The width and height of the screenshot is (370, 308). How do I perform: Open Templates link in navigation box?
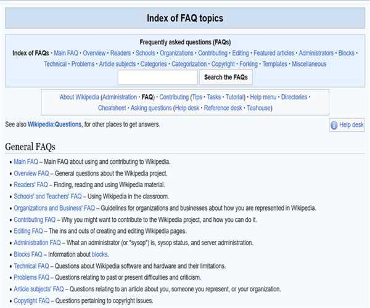(x=274, y=64)
